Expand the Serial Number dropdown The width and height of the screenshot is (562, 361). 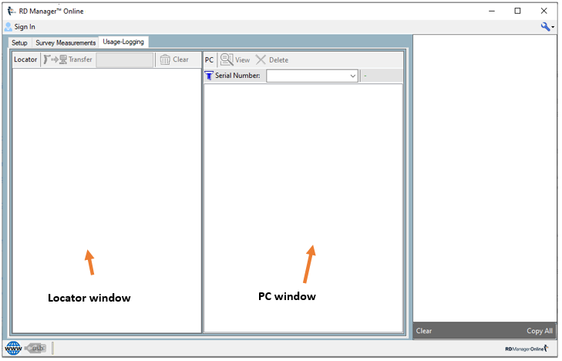tap(352, 76)
